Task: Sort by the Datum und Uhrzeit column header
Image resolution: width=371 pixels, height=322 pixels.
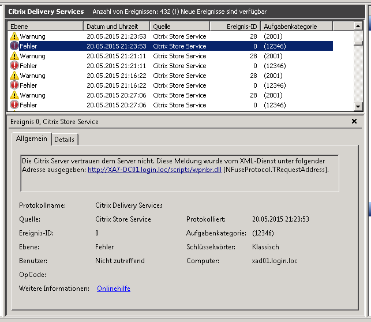Action: tap(117, 27)
